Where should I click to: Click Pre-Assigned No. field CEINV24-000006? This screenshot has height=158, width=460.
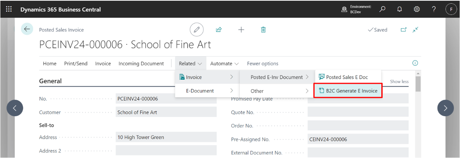pyautogui.click(x=358, y=139)
